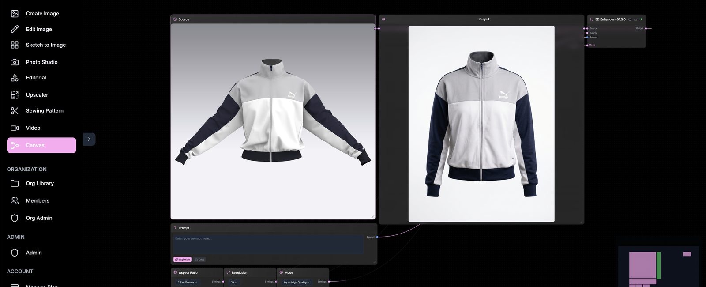This screenshot has width=706, height=287.
Task: Click the Copy prompt button
Action: tap(199, 260)
